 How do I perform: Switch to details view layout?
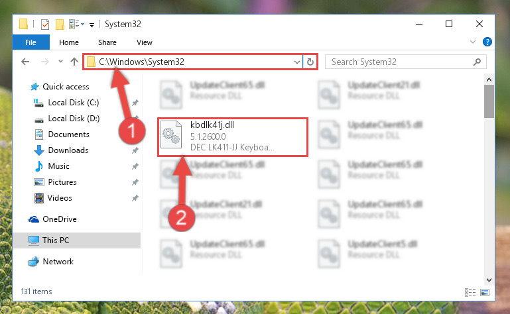470,292
